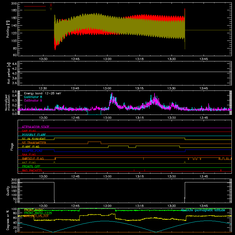The height and width of the screenshot is (235, 235).
Task: Click the 'Roll period [s]' axis title
Action: click(9, 73)
